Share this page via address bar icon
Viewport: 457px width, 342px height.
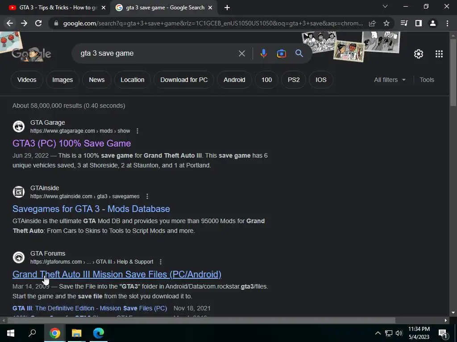372,23
